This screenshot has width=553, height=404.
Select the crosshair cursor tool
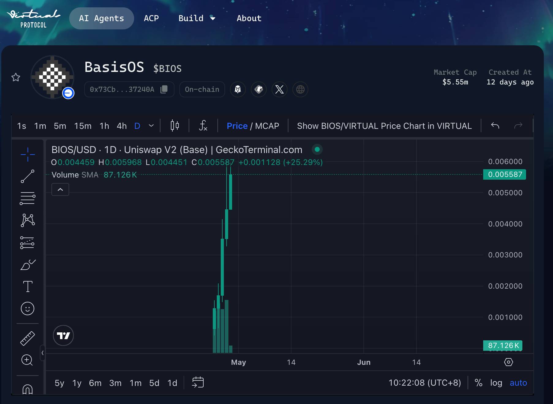click(x=28, y=155)
